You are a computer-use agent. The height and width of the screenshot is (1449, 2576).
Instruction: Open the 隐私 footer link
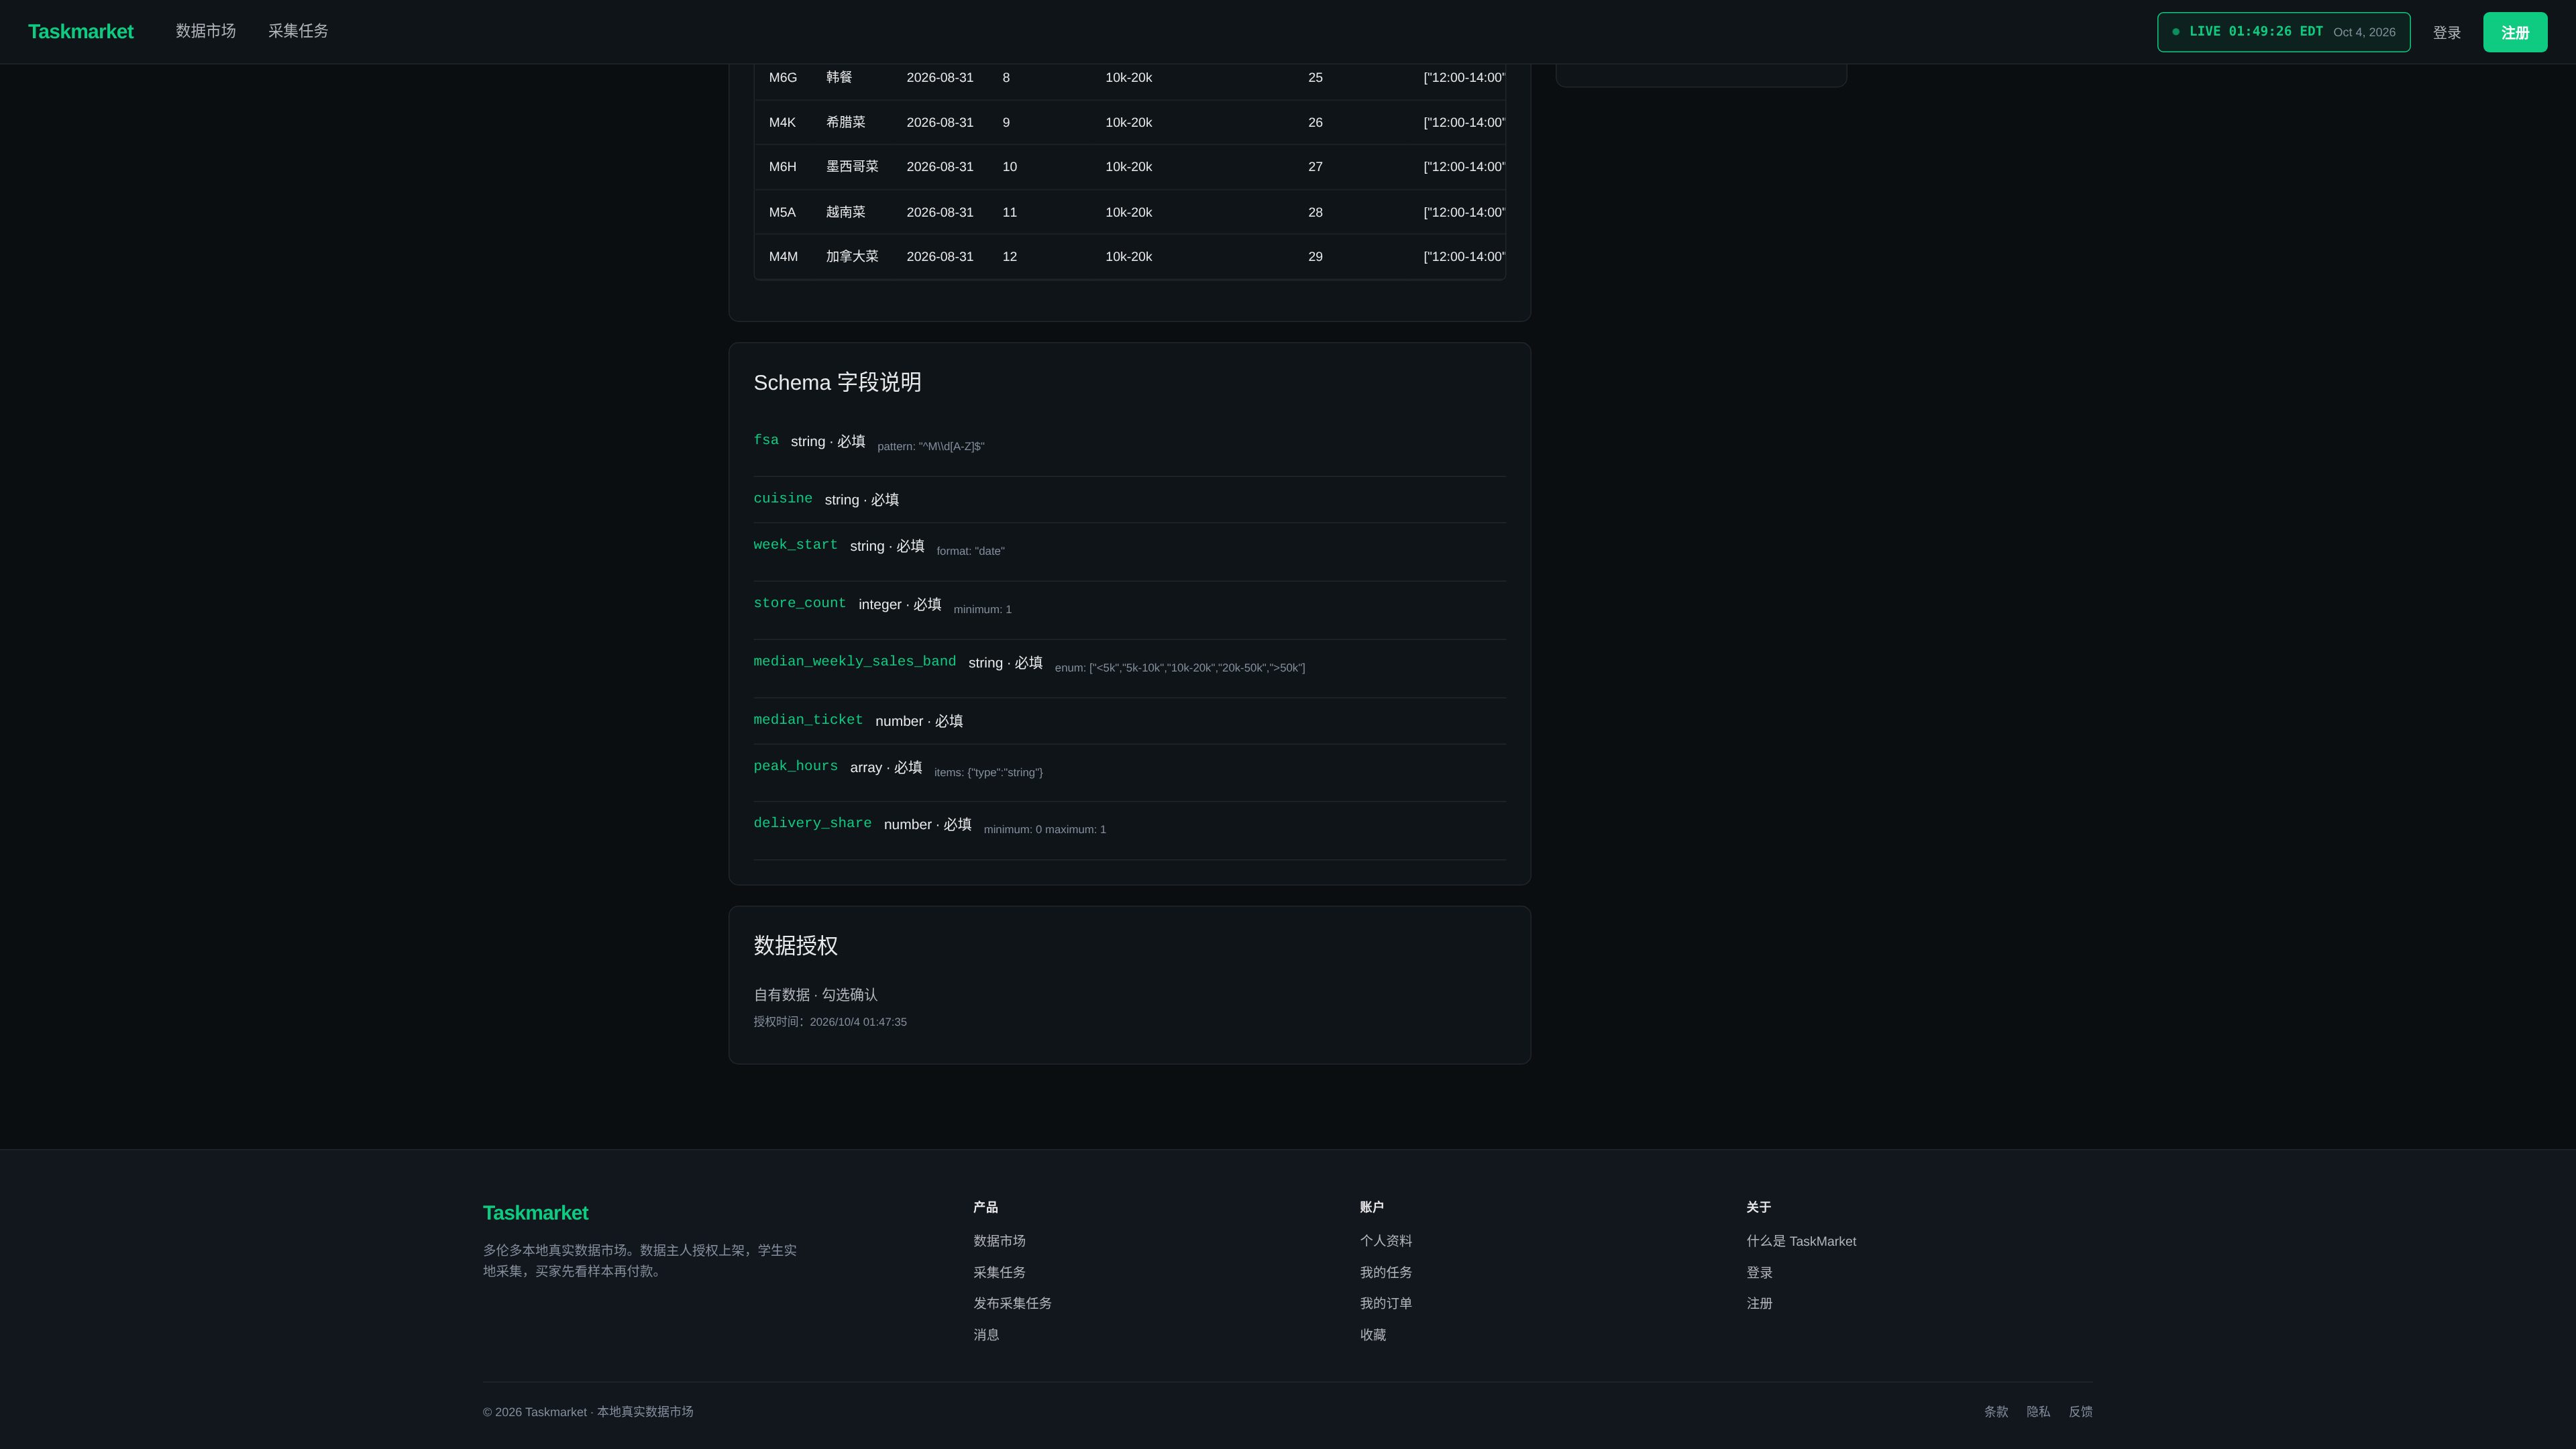point(2037,1412)
